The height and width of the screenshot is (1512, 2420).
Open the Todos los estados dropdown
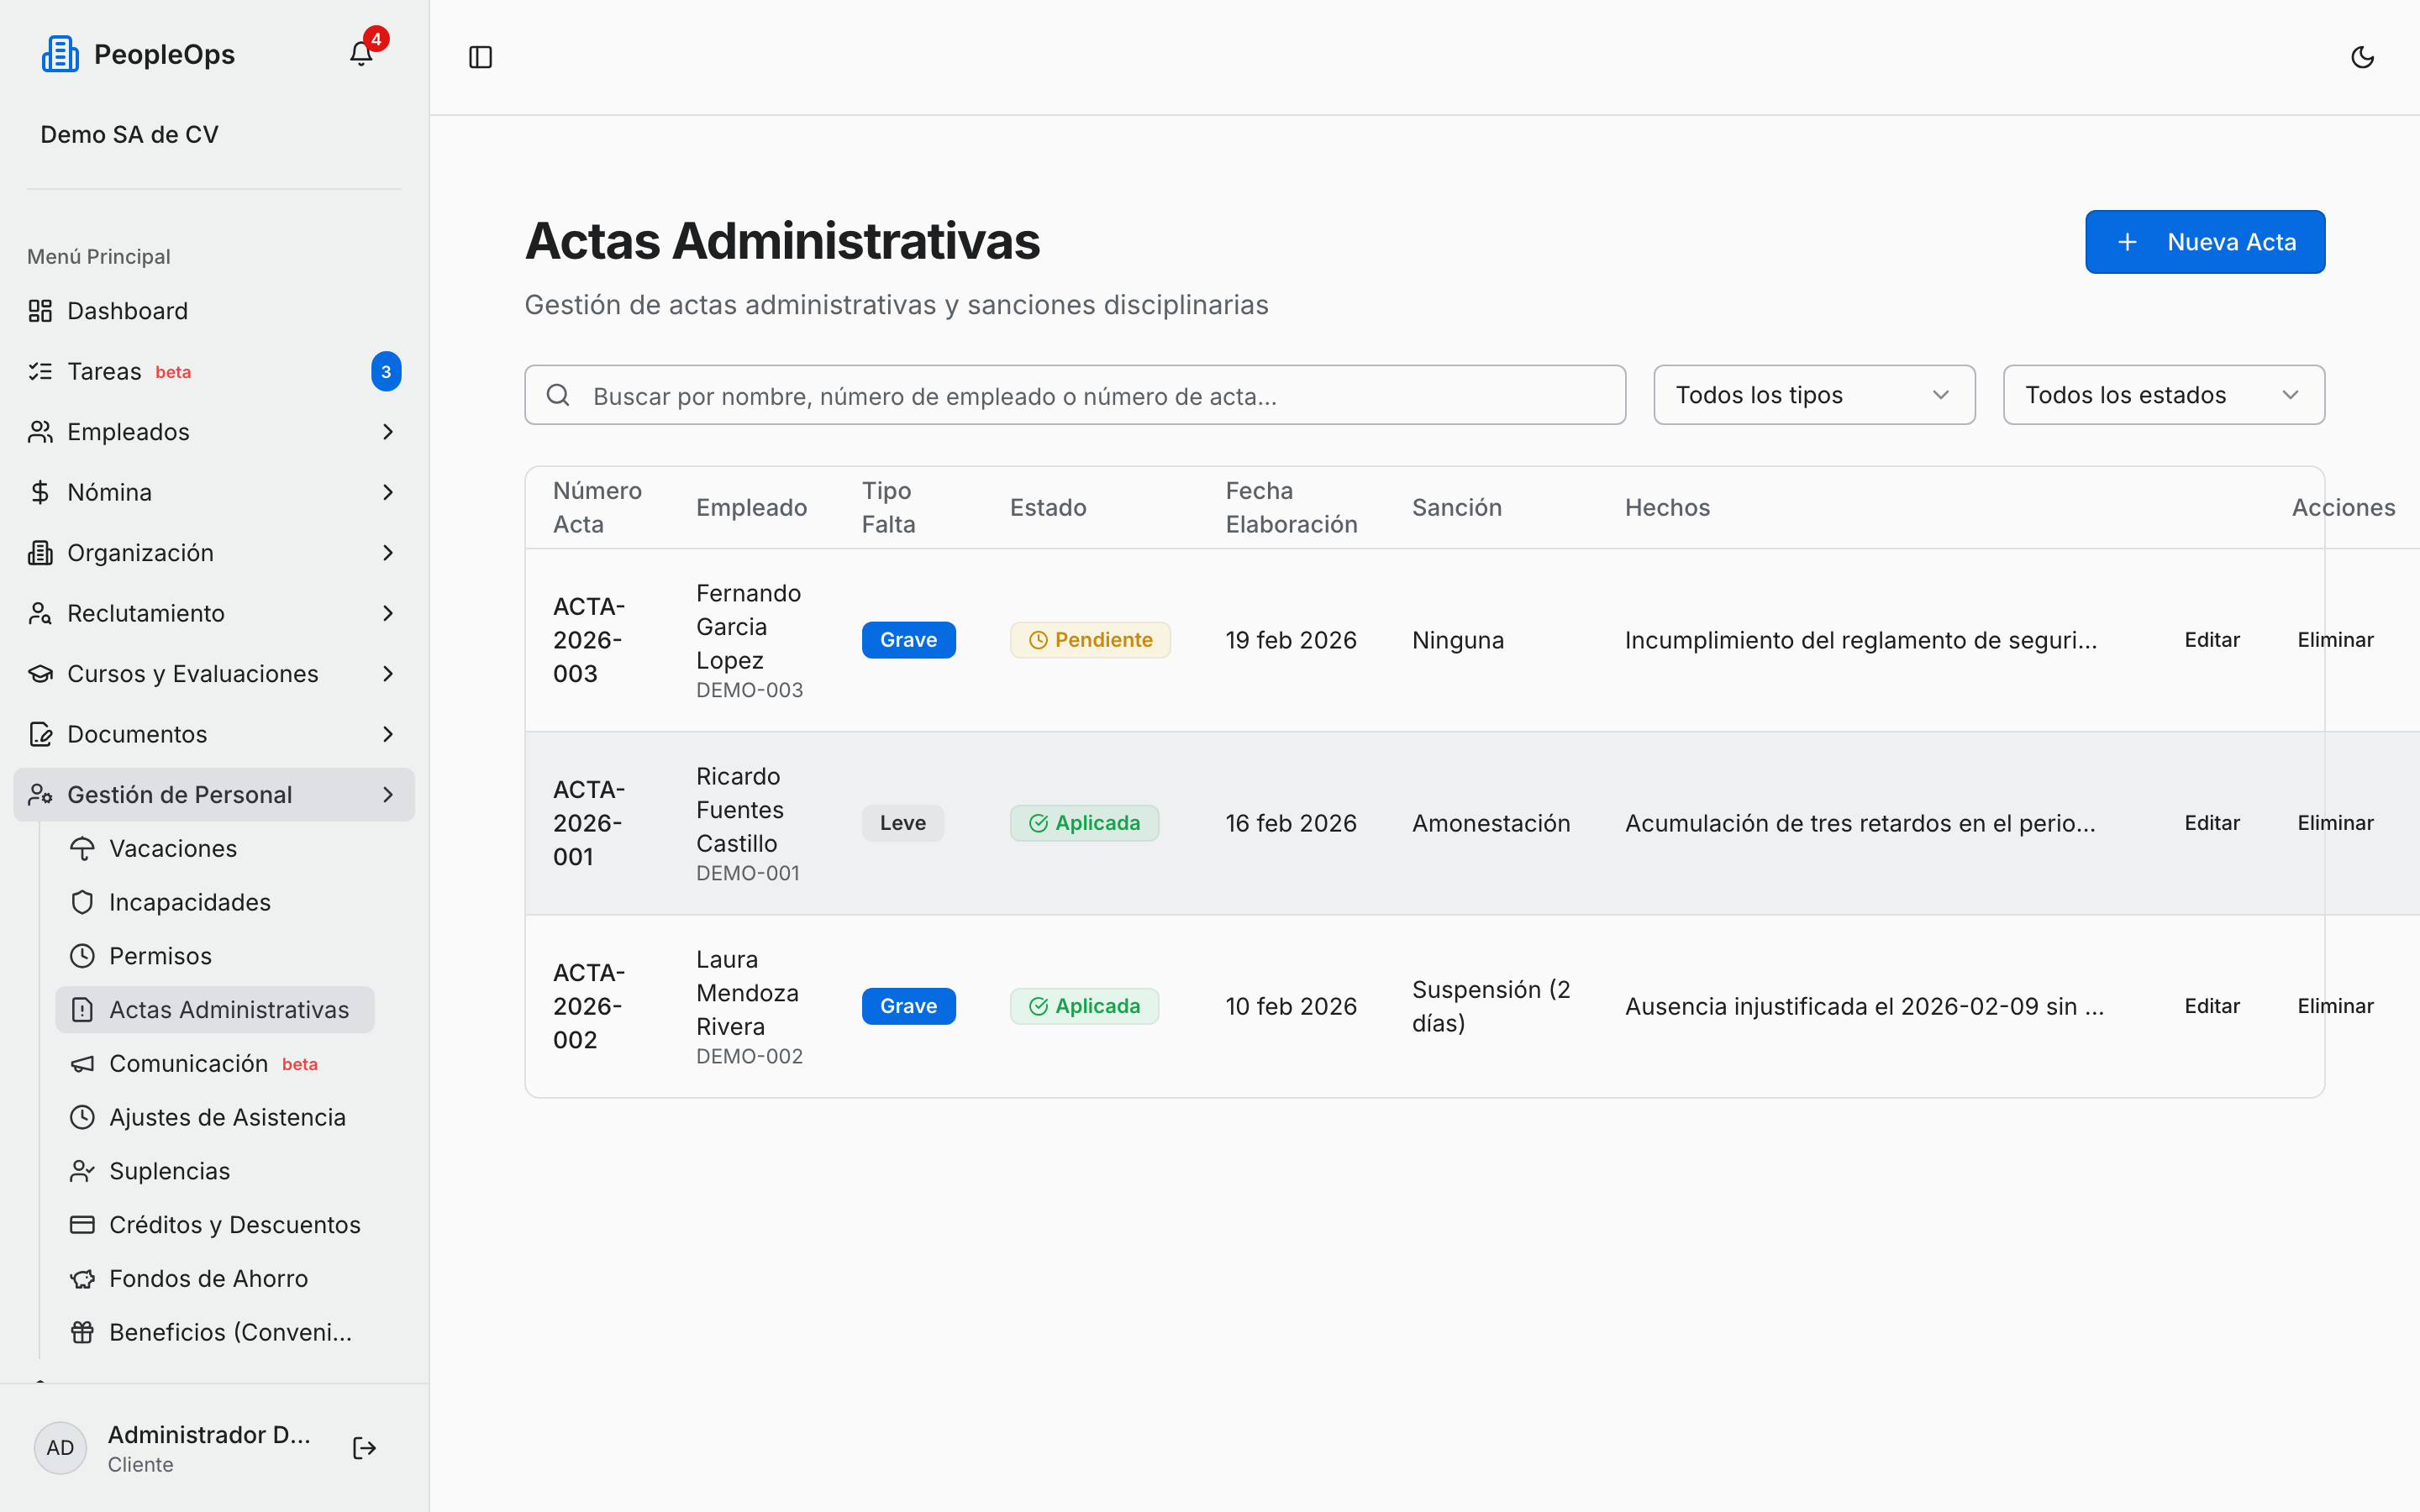pos(2163,395)
